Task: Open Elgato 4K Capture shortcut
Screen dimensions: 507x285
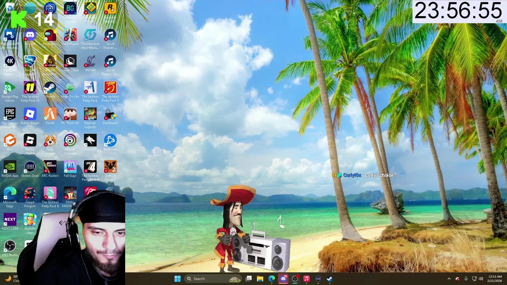Action: (10, 66)
